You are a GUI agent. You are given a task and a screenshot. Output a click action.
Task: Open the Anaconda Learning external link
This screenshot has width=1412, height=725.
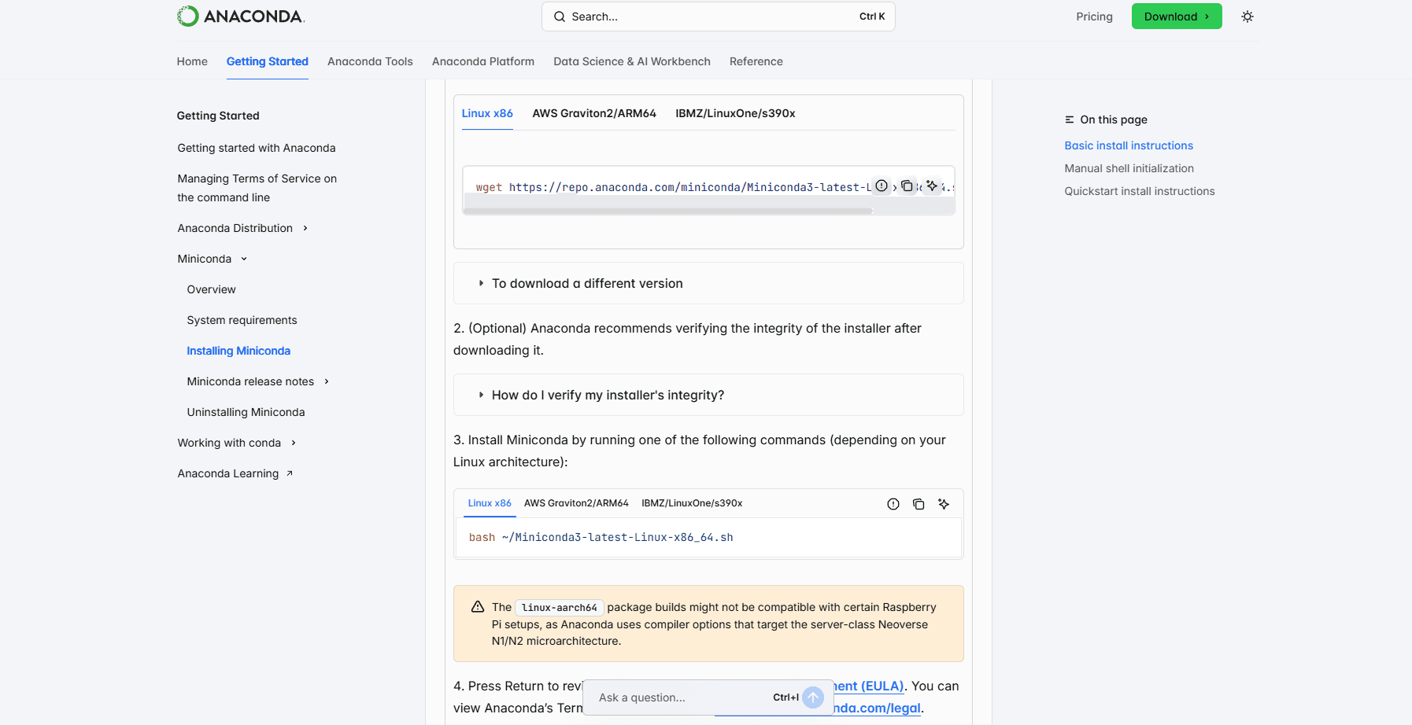pyautogui.click(x=235, y=473)
